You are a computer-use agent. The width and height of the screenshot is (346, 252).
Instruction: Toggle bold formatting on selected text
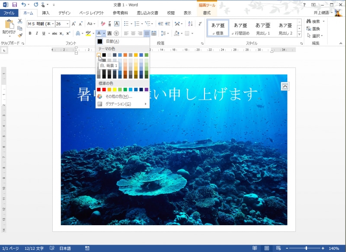click(29, 33)
